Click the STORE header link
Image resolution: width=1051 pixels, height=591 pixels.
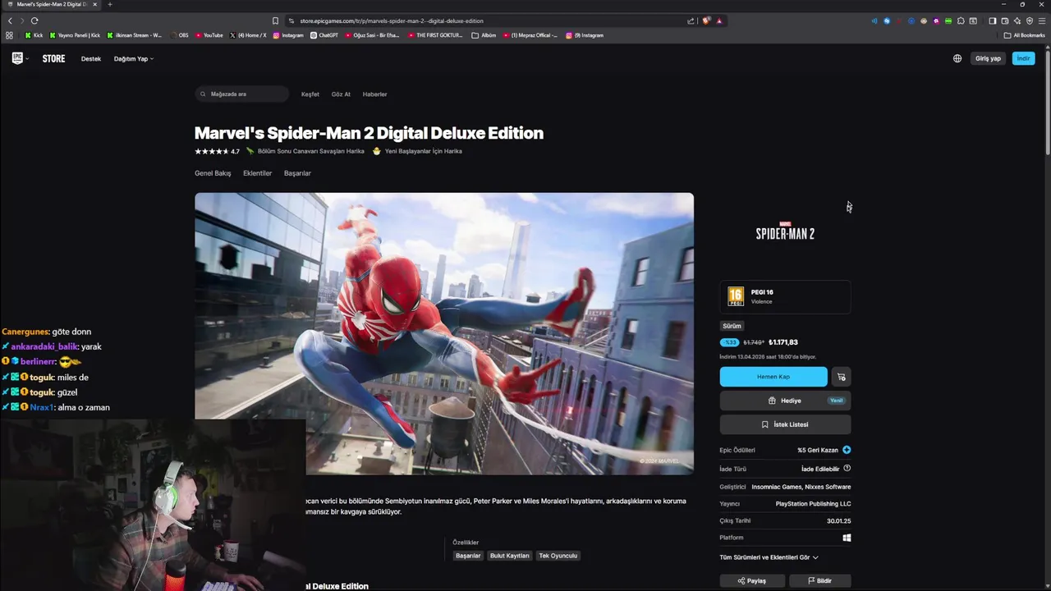coord(53,59)
